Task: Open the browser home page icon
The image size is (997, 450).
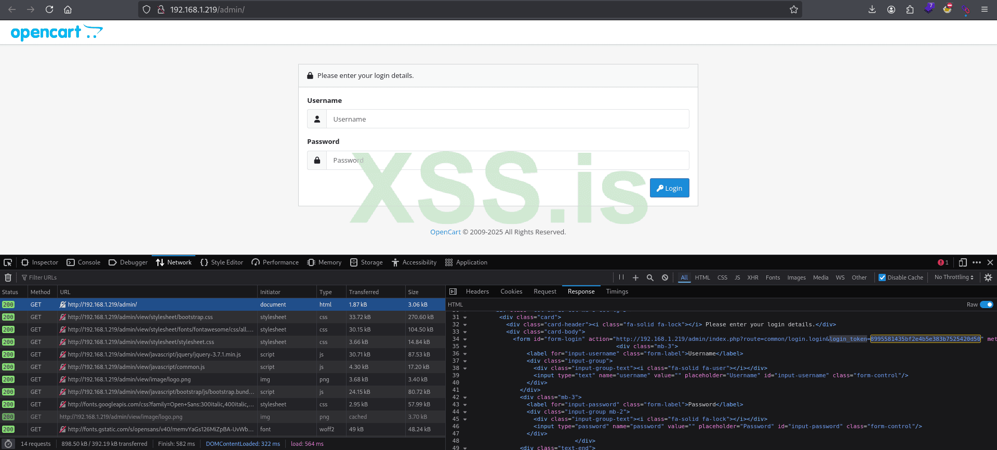Action: point(68,9)
